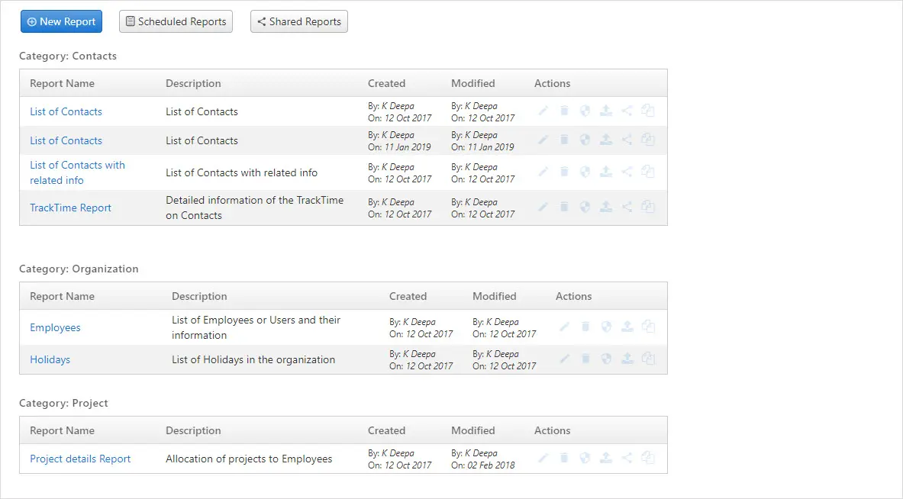This screenshot has width=903, height=499.
Task: Create a new report with the New Report button
Action: [x=61, y=21]
